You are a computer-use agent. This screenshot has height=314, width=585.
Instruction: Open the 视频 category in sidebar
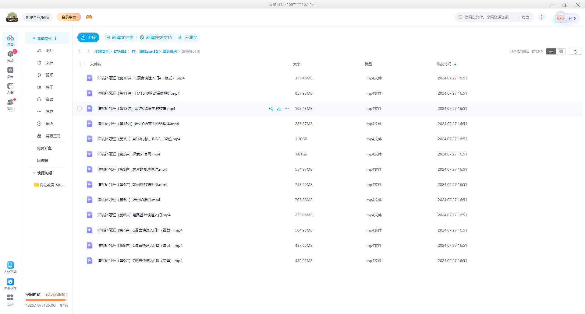(x=49, y=75)
